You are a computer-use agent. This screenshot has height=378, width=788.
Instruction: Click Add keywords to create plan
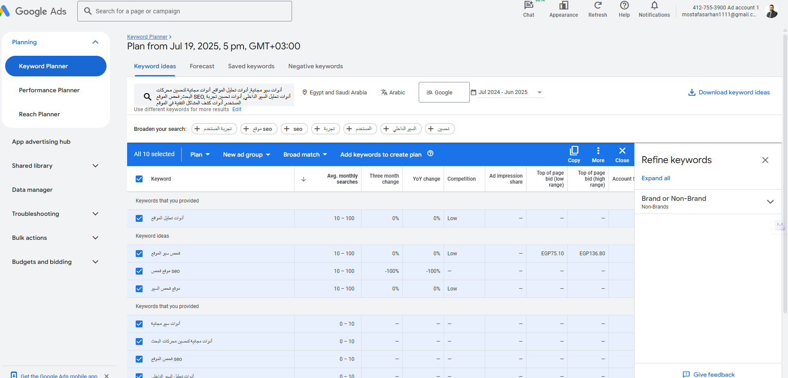[381, 154]
